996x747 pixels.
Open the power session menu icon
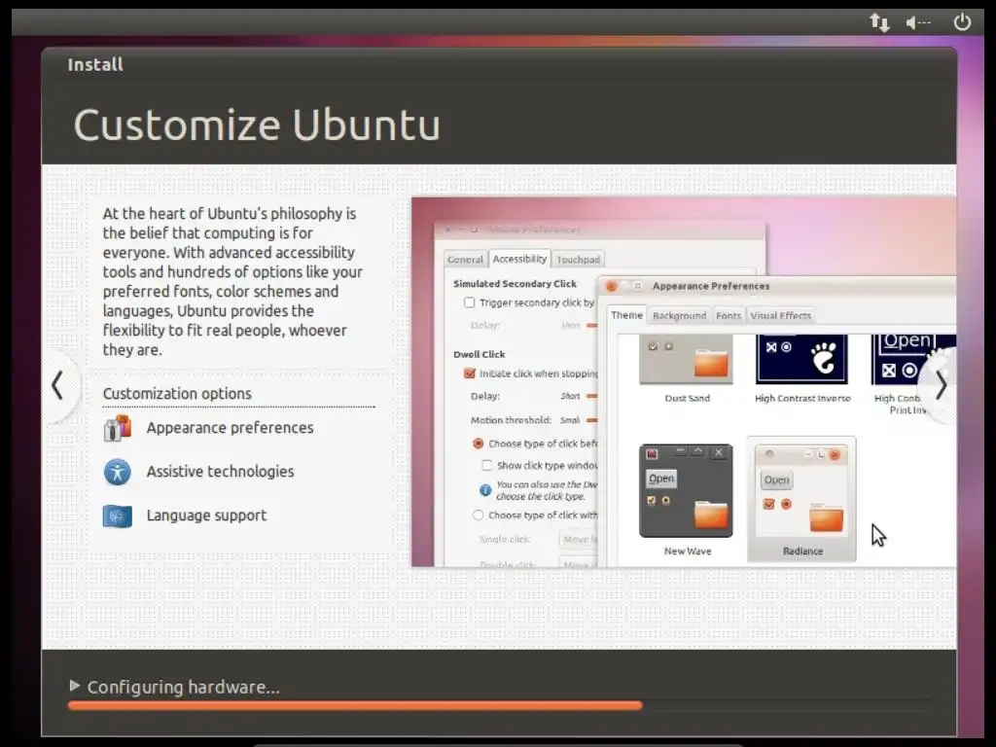point(962,21)
